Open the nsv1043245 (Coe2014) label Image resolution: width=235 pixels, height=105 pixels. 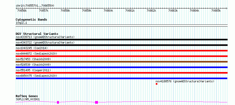[x=32, y=48]
